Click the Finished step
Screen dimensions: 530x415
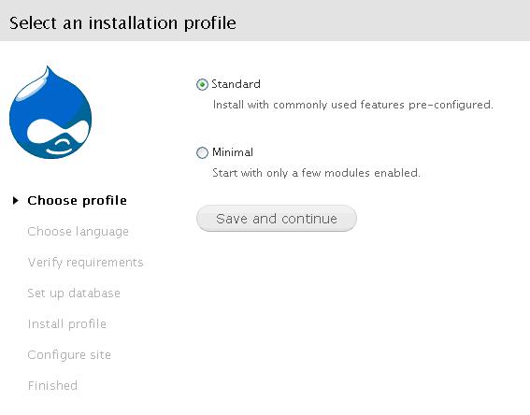click(x=52, y=386)
